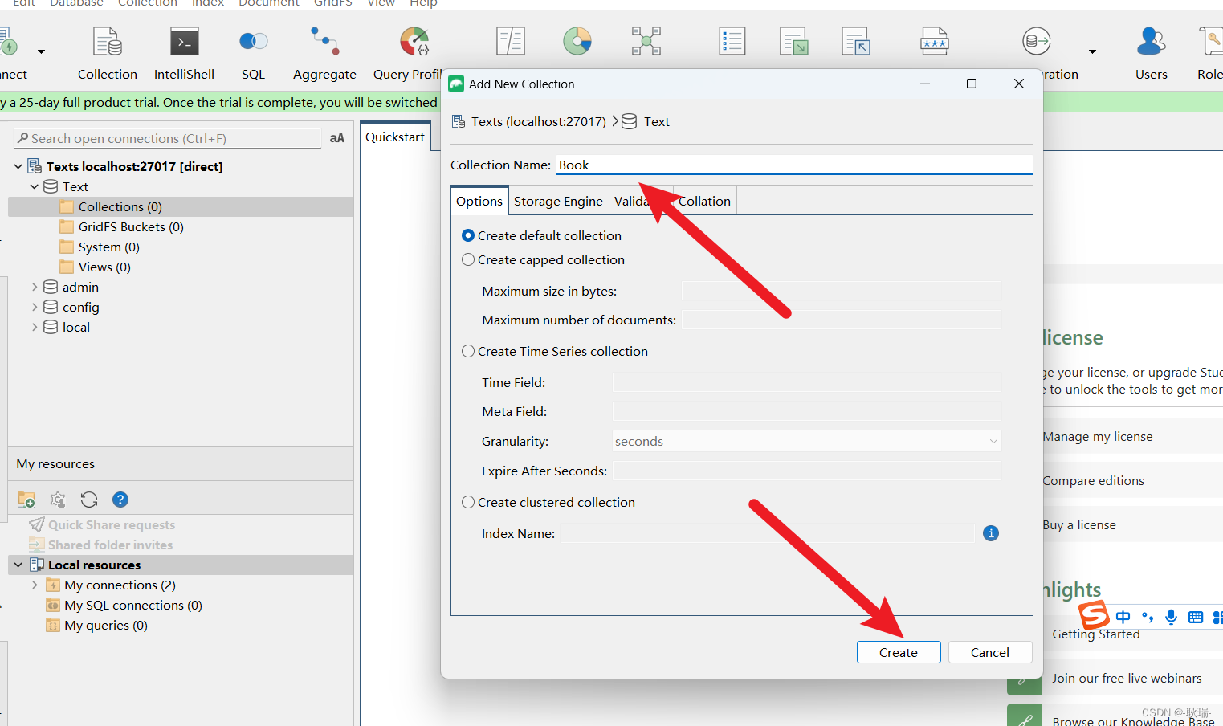Click the masked asterisks document icon
The width and height of the screenshot is (1223, 726).
[x=935, y=41]
